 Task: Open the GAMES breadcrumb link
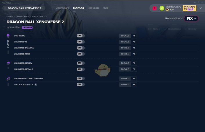[x=10, y=17]
